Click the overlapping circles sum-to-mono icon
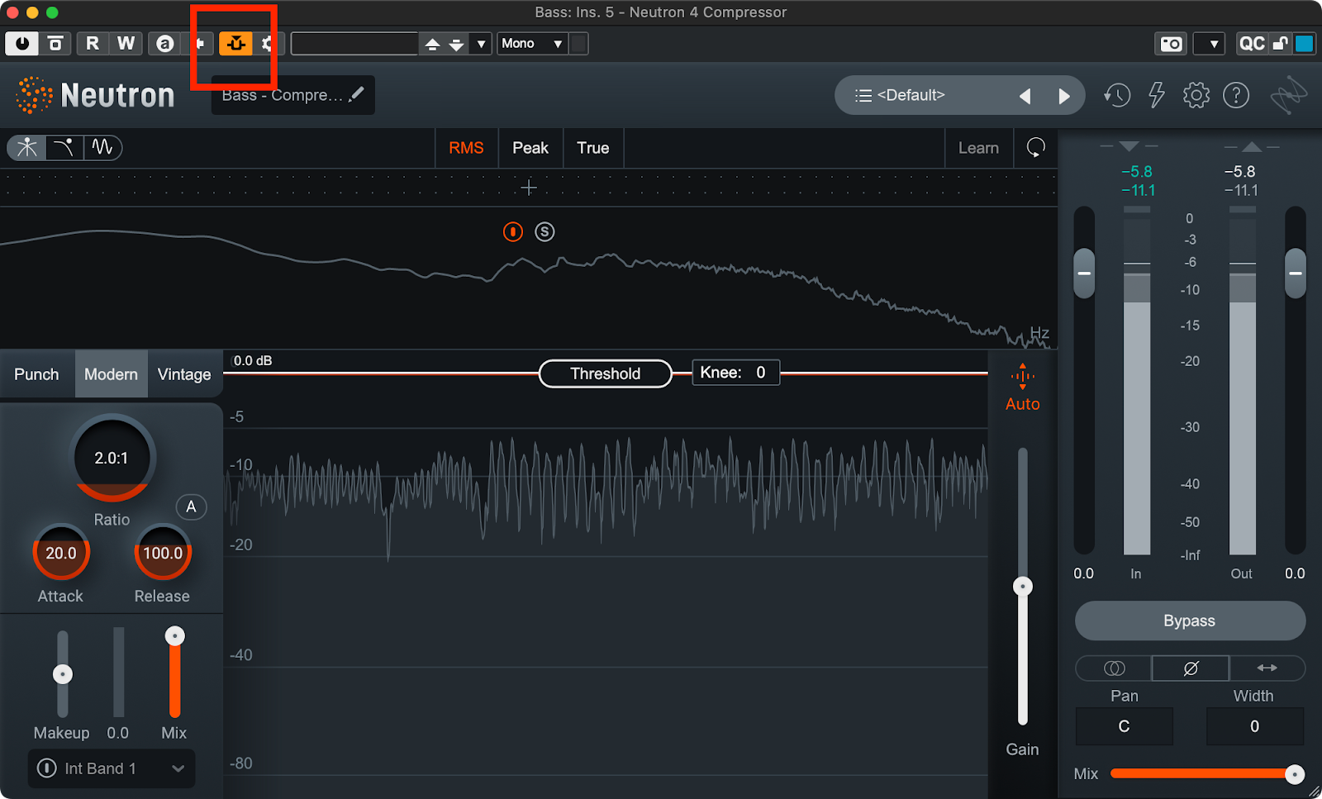 pyautogui.click(x=1114, y=668)
